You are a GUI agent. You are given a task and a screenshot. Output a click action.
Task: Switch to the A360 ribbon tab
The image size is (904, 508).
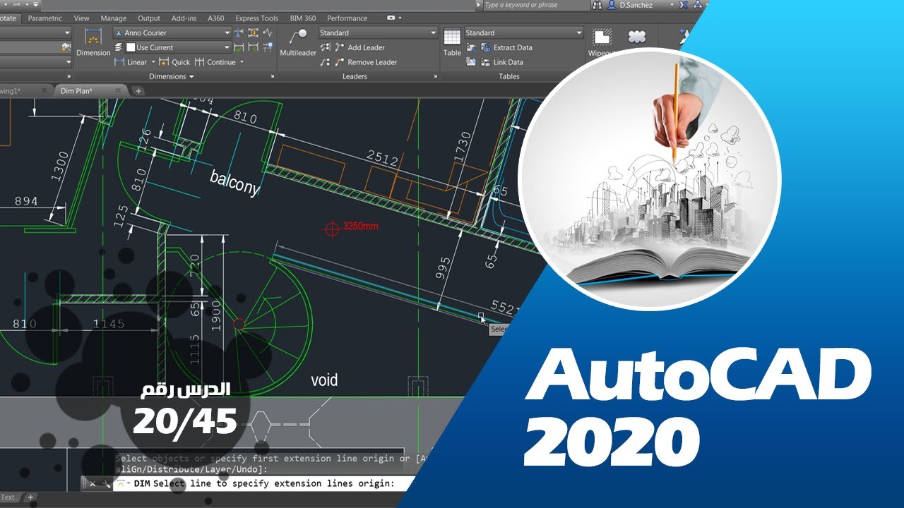[x=216, y=18]
